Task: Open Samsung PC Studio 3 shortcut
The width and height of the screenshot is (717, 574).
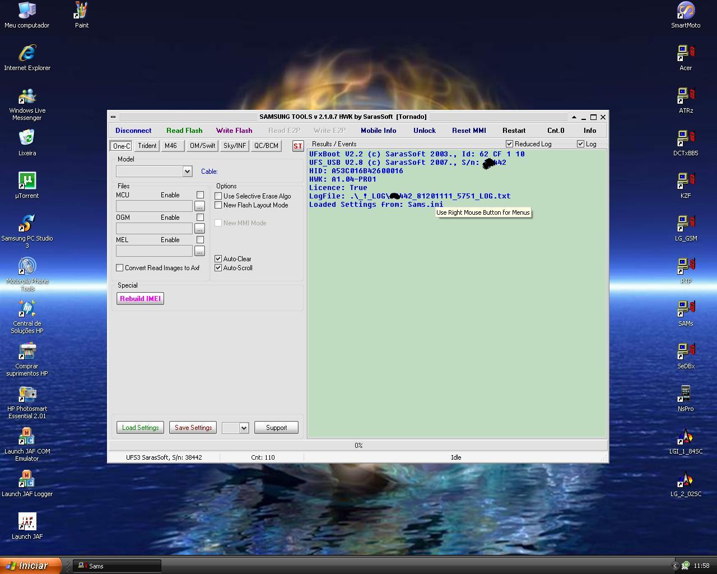Action: 27,232
